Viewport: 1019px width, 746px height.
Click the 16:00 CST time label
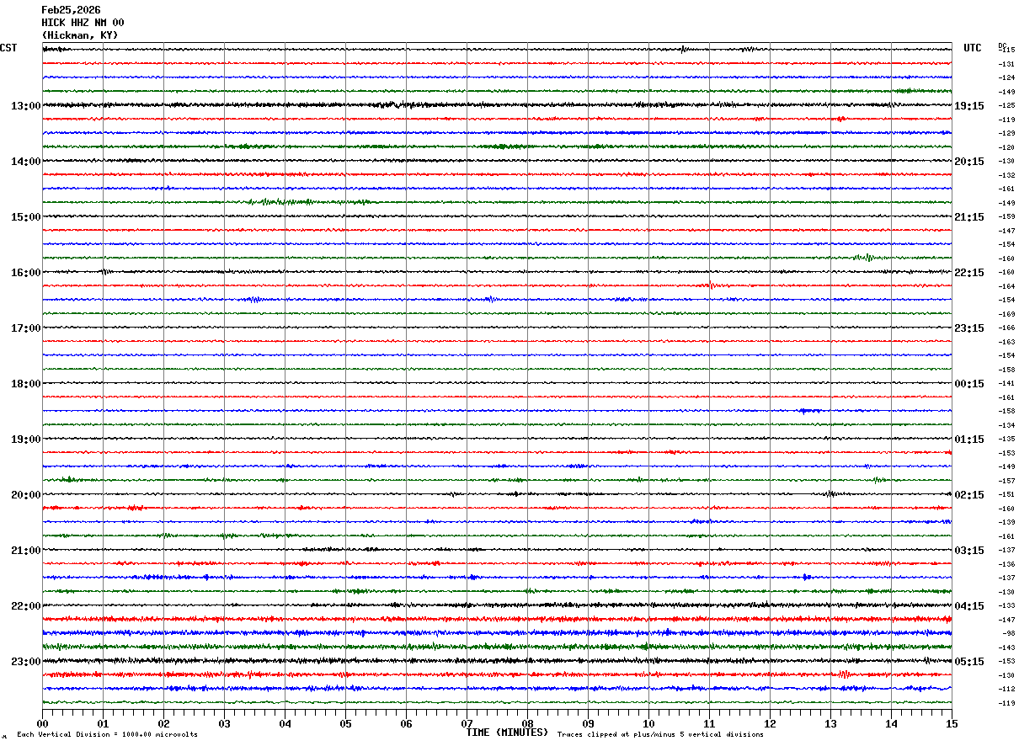(26, 273)
